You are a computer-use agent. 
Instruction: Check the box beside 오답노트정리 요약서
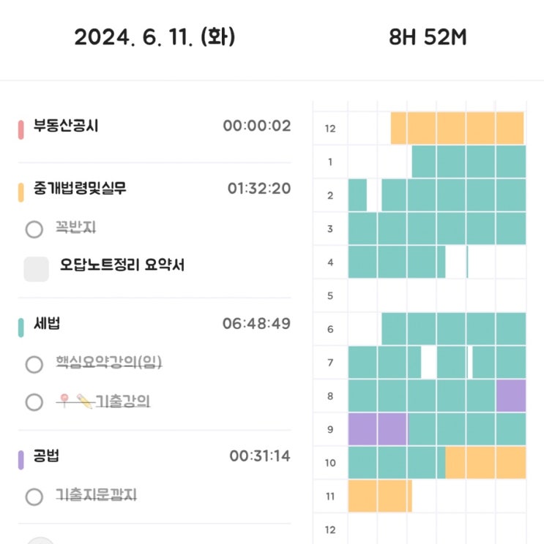(36, 269)
